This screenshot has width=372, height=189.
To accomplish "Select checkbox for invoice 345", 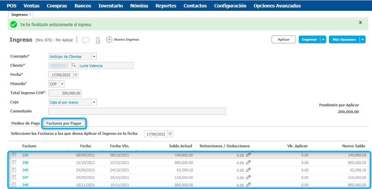I will coord(14,170).
